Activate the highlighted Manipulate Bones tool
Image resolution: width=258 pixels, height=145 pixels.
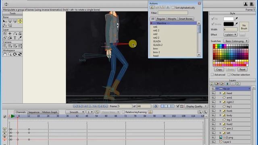coord(20,21)
